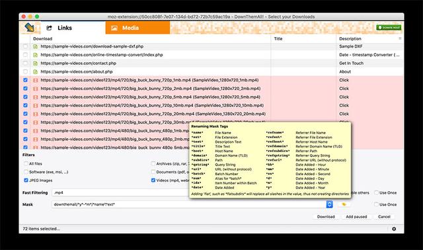Screen dimensions: 423x250
Task: Expand the Mask history dropdown
Action: coord(329,204)
